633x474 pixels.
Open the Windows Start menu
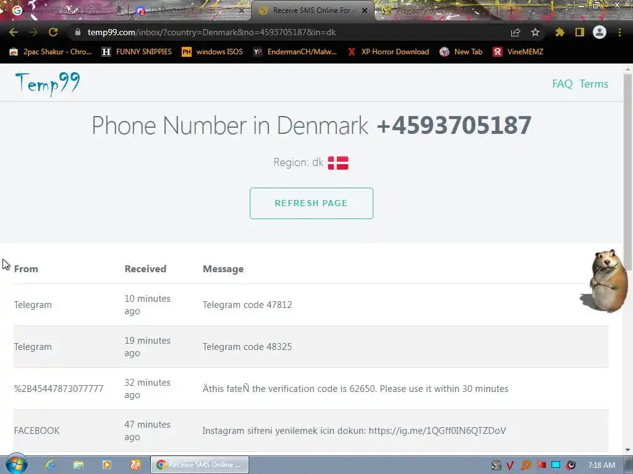coord(17,464)
